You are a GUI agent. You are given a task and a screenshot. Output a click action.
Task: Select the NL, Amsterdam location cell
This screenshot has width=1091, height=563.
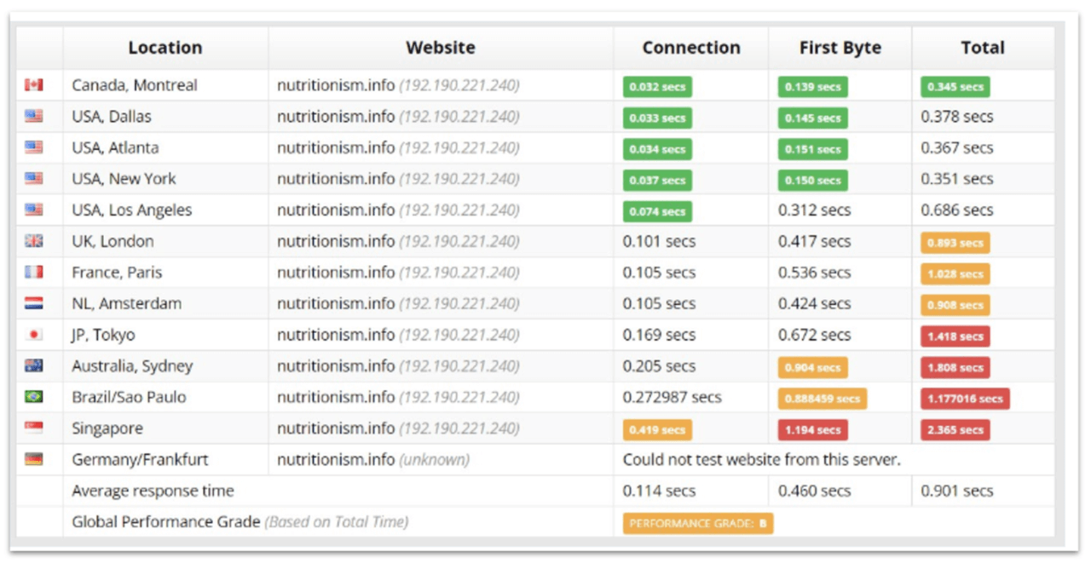pos(165,303)
